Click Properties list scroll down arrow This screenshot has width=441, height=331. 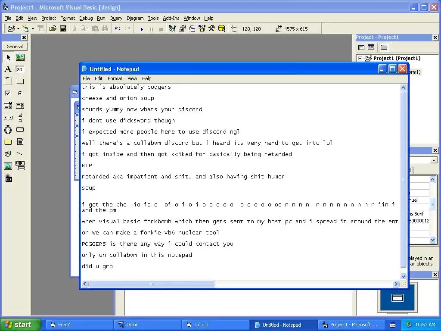click(432, 240)
